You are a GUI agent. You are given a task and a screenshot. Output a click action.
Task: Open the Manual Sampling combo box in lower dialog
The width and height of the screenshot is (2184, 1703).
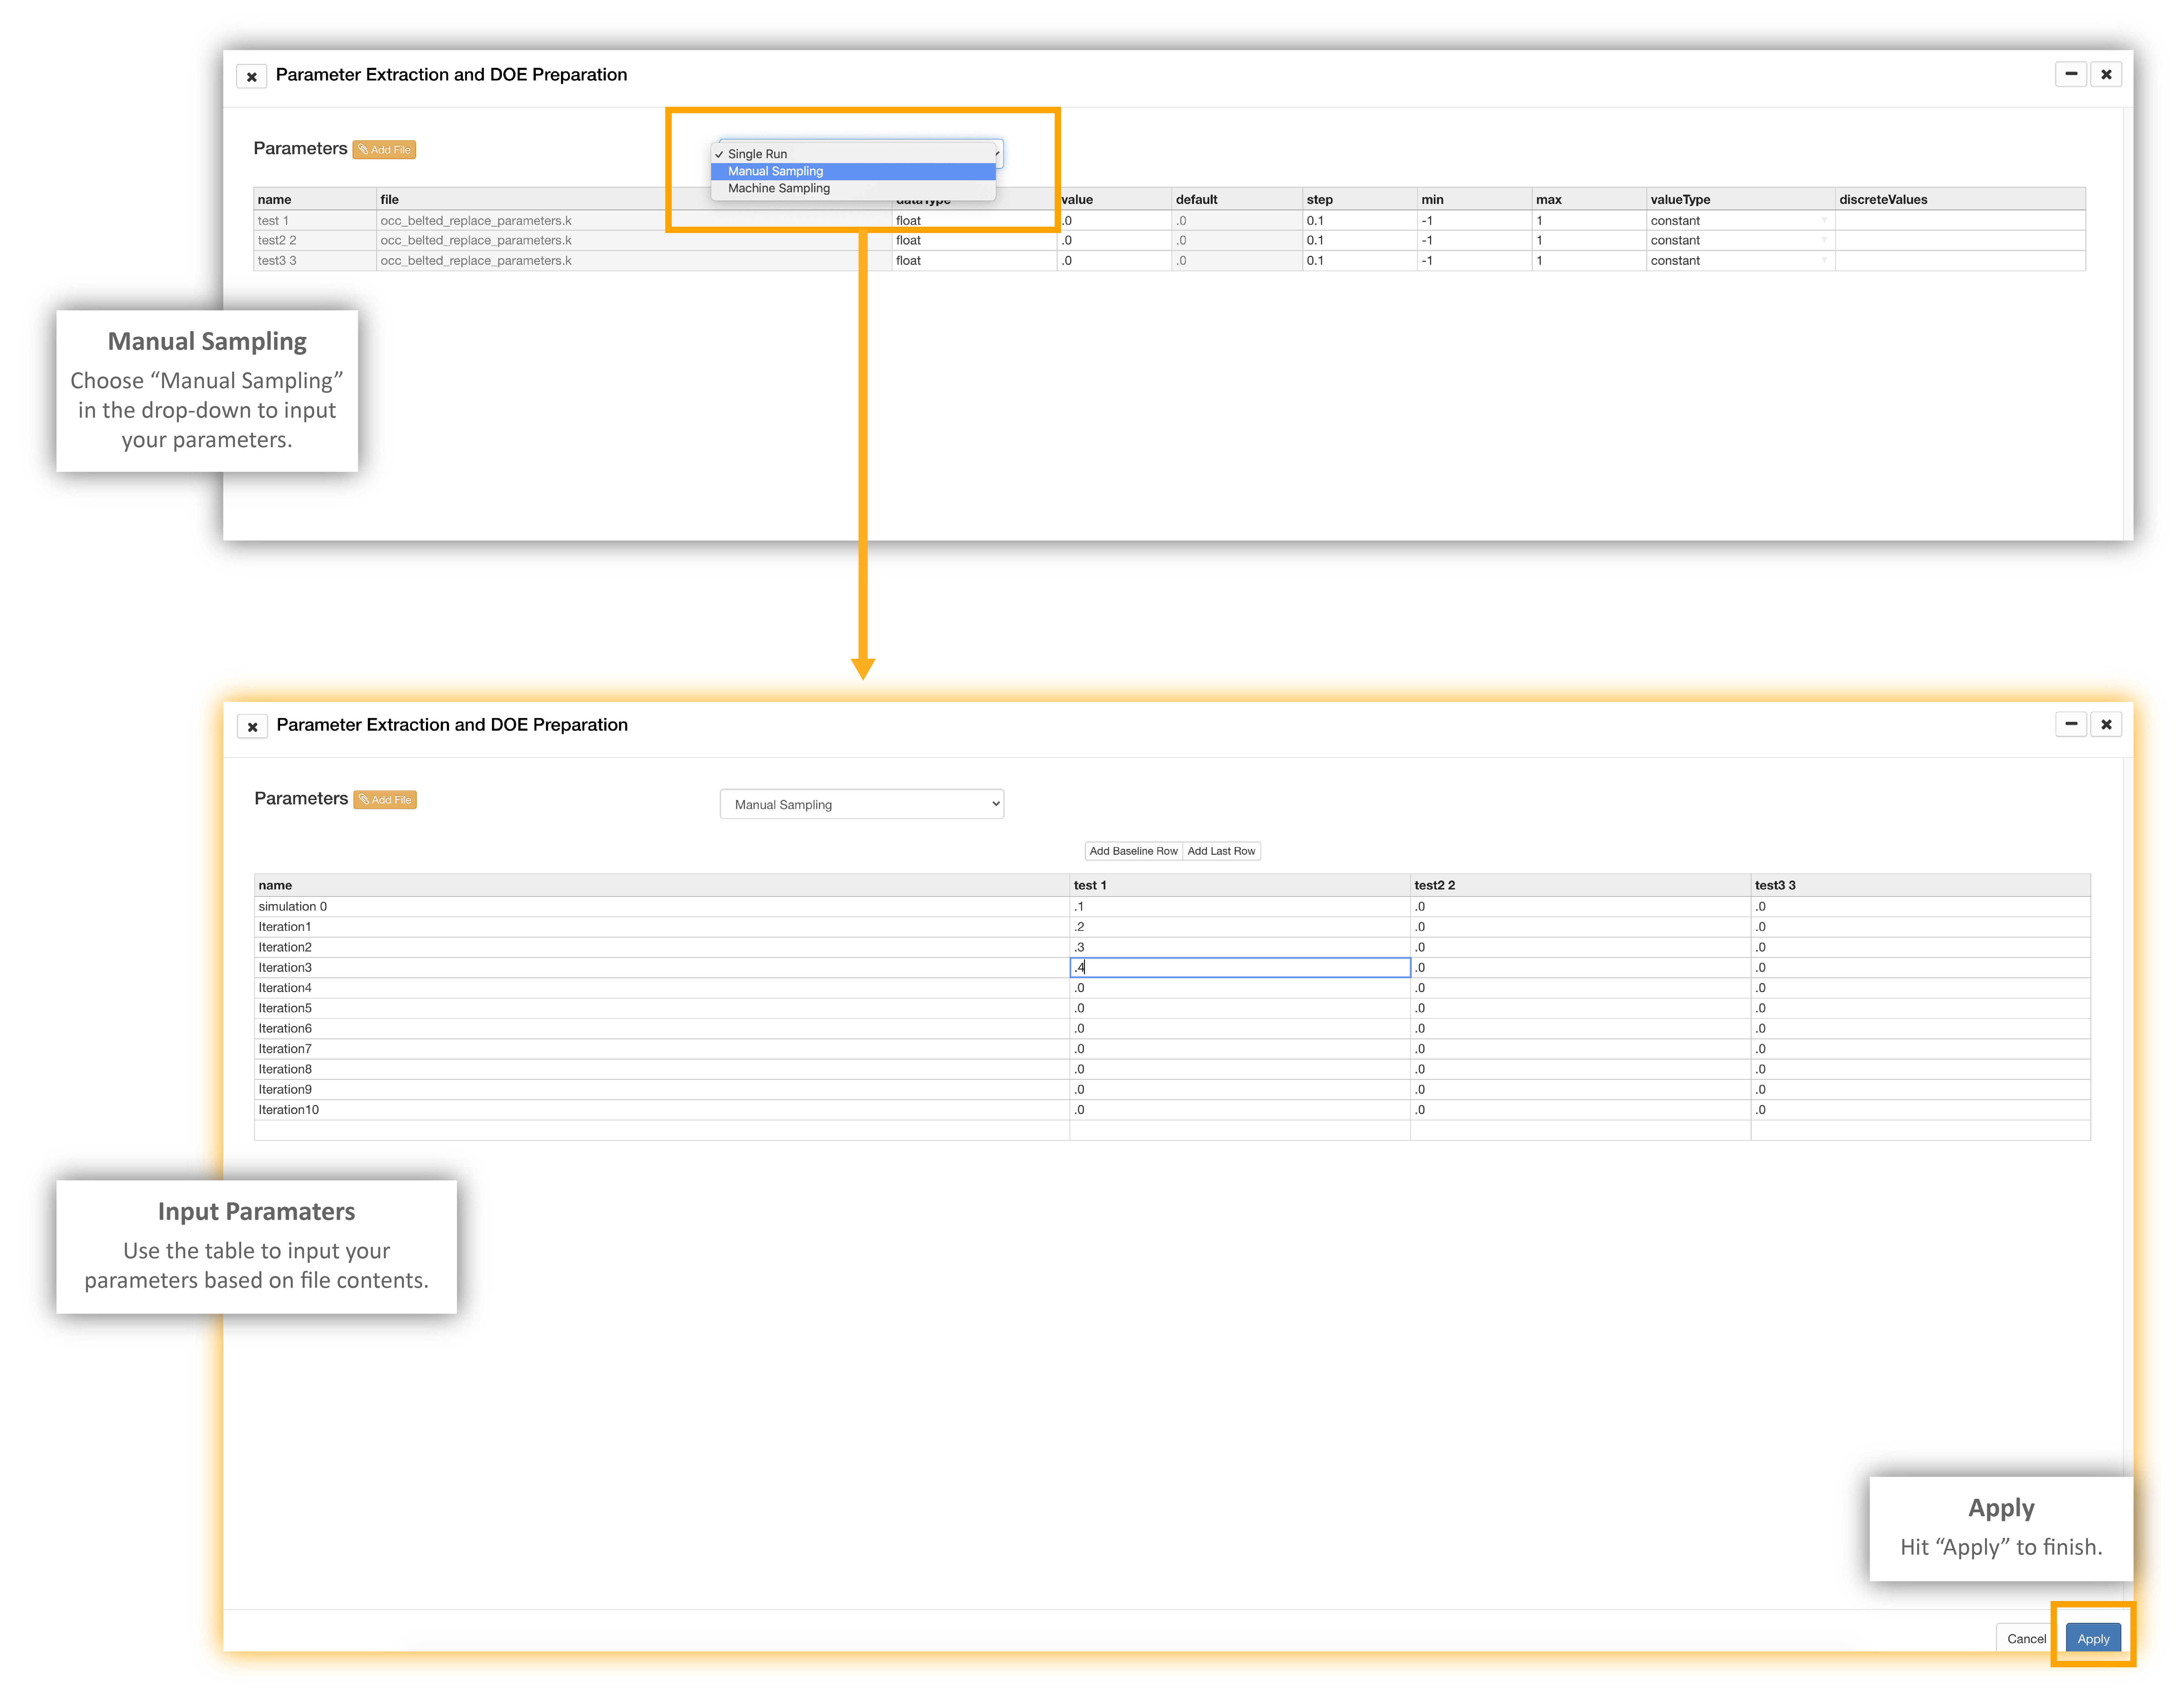[862, 804]
